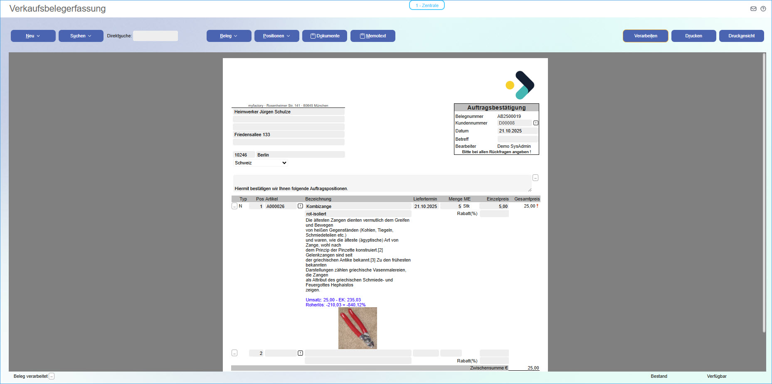This screenshot has height=384, width=772.
Task: Click the Kundennummer field D00008
Action: coord(515,123)
